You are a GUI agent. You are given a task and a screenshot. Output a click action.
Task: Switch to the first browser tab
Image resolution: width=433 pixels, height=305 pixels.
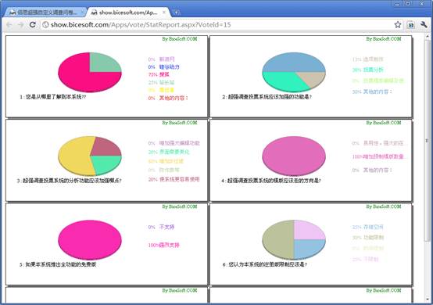[x=45, y=13]
